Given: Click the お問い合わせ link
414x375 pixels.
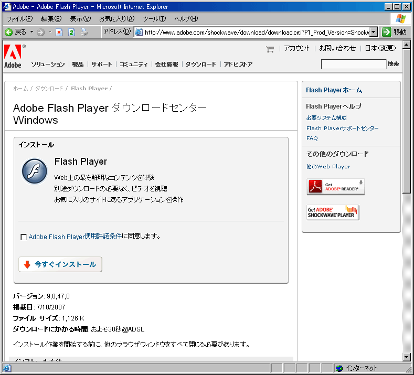Looking at the screenshot, I should click(x=337, y=48).
